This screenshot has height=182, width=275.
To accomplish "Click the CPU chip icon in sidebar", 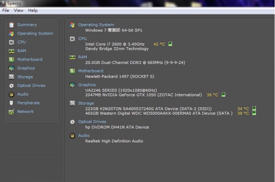I will pos(11,42).
